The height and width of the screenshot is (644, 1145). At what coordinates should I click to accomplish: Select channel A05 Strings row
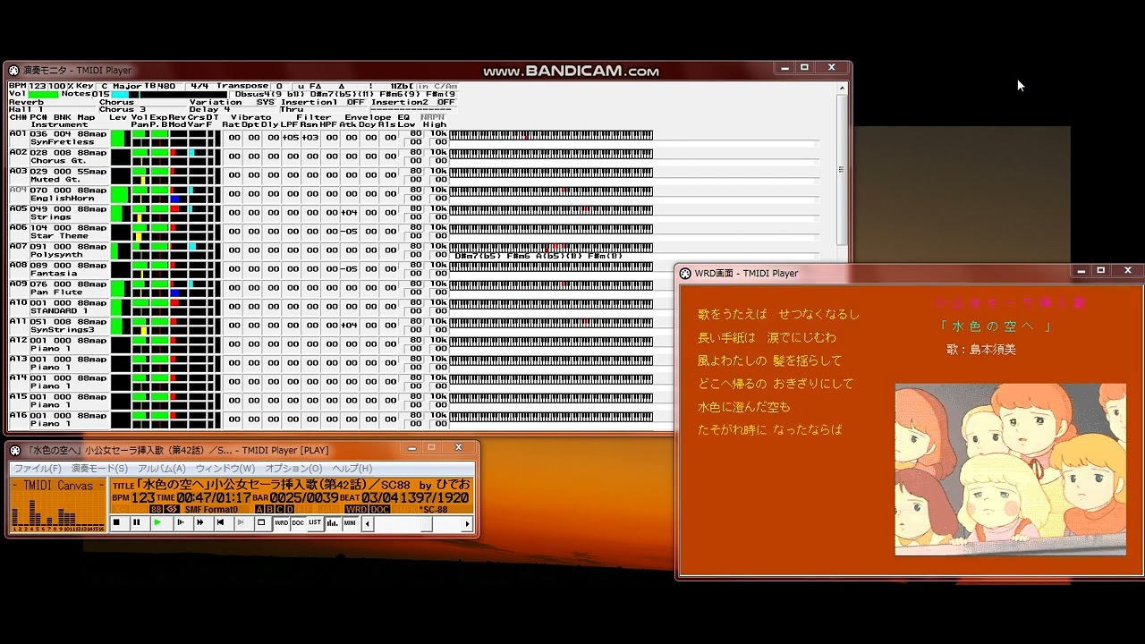pos(59,213)
